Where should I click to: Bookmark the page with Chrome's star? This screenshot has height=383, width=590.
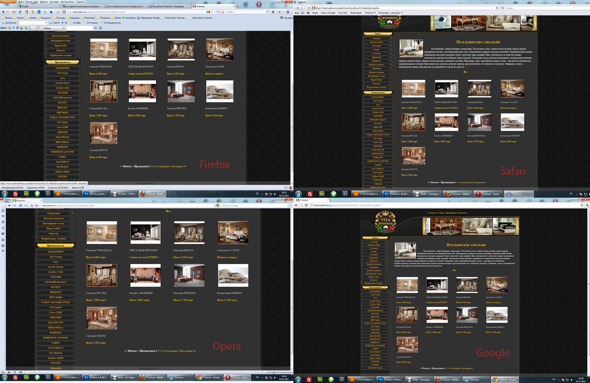click(x=582, y=205)
